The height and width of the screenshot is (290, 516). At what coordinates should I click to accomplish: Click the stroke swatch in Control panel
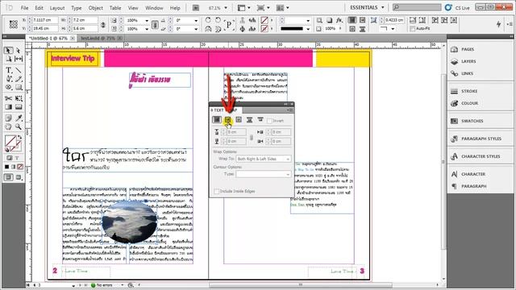pyautogui.click(x=264, y=29)
